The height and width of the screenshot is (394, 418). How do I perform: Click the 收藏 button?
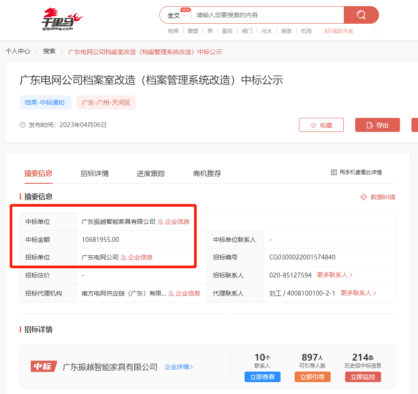click(x=321, y=125)
